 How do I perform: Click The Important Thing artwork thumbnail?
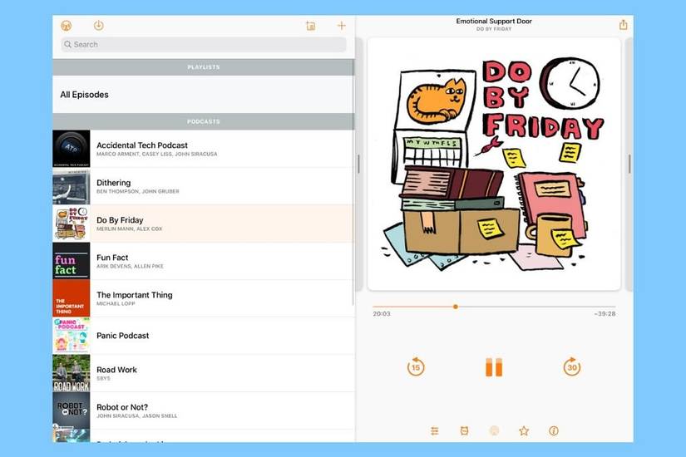pos(72,298)
